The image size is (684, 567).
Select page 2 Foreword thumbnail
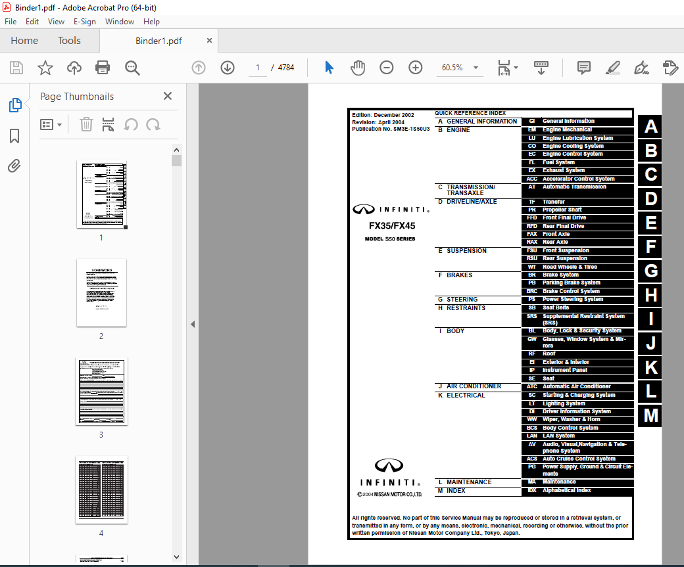(x=102, y=293)
